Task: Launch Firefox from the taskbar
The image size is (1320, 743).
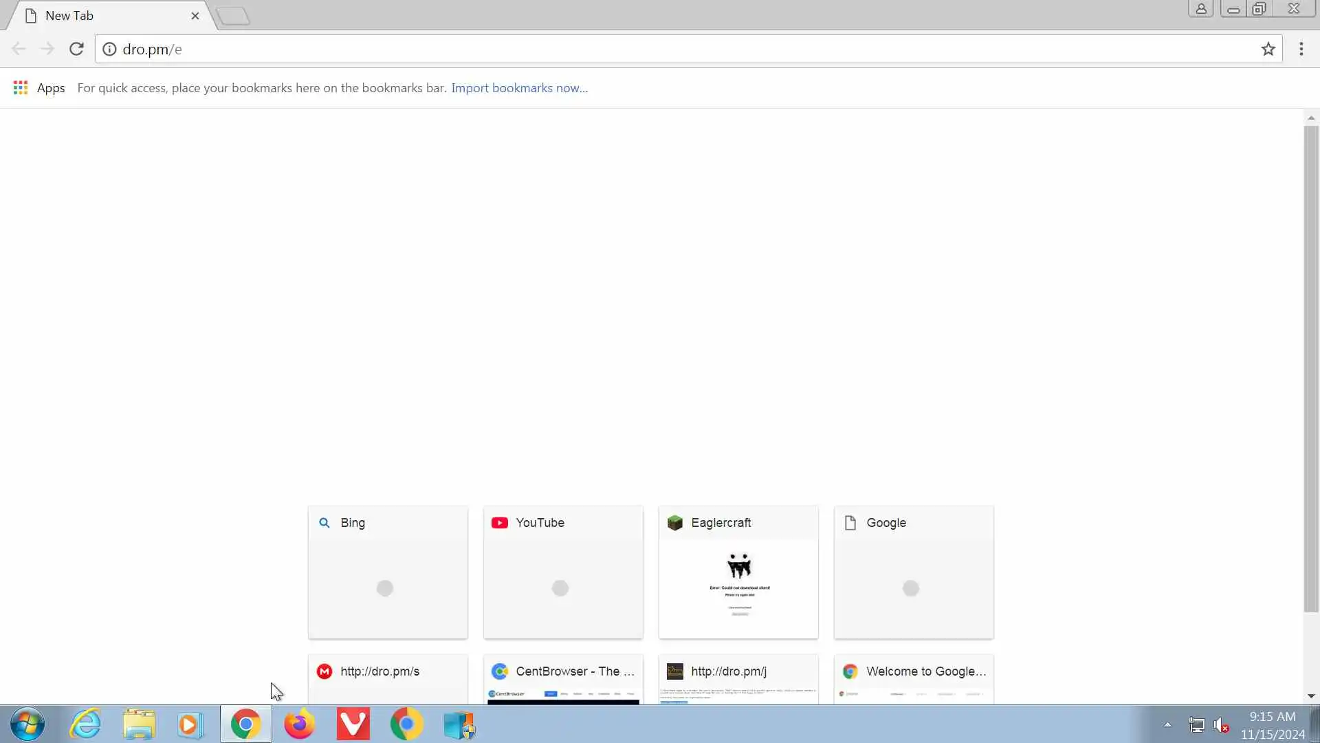Action: [299, 724]
